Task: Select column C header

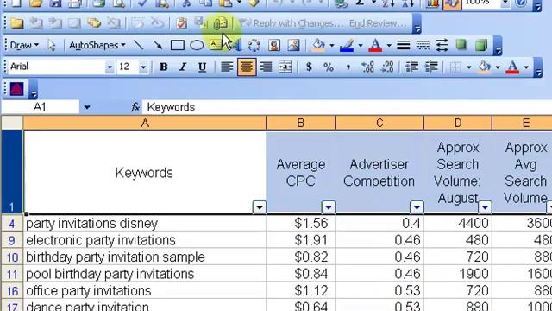Action: (x=379, y=123)
